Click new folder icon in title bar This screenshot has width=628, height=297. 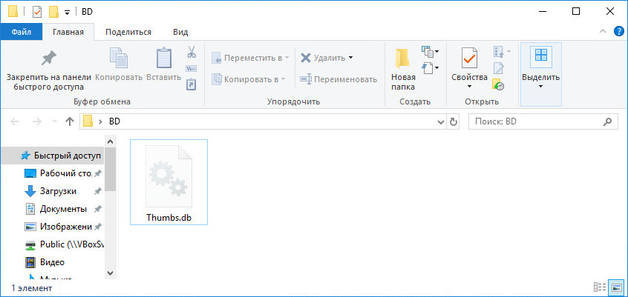point(53,12)
